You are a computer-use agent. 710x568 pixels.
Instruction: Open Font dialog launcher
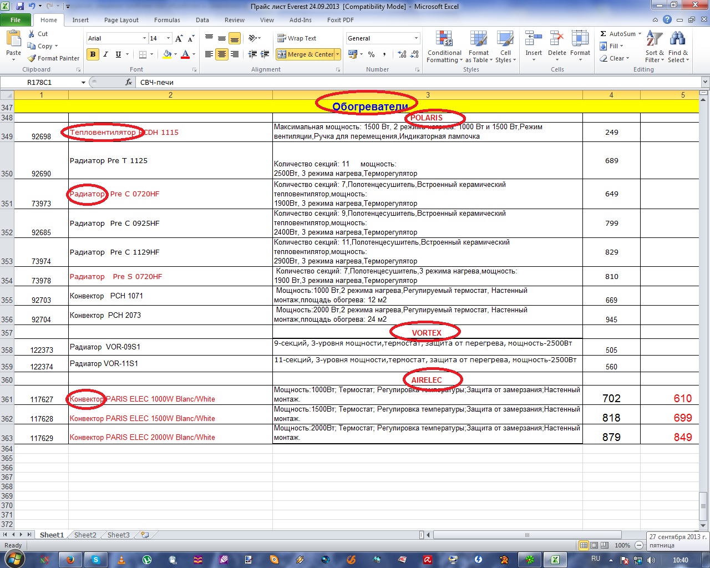194,70
